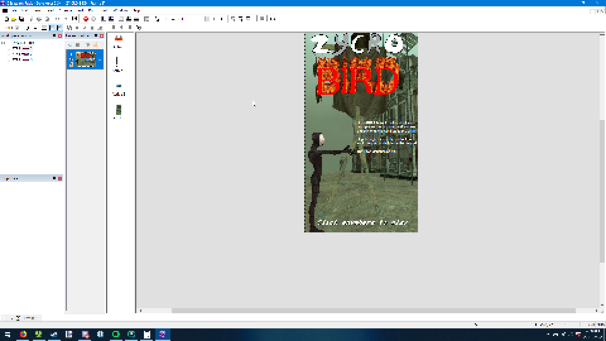Click third icon in Layers toolbar
This screenshot has width=606, height=341.
point(87,45)
